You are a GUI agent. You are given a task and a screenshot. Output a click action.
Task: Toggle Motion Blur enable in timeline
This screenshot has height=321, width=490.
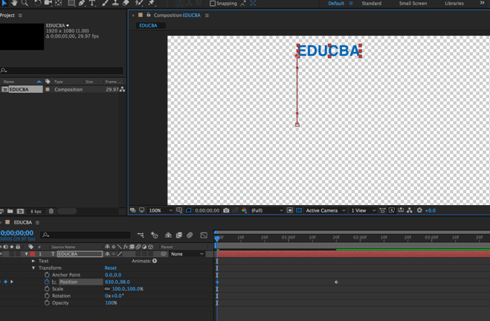tap(190, 235)
